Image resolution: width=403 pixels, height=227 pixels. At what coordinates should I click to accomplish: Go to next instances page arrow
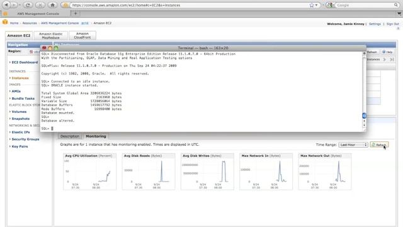[x=385, y=59]
